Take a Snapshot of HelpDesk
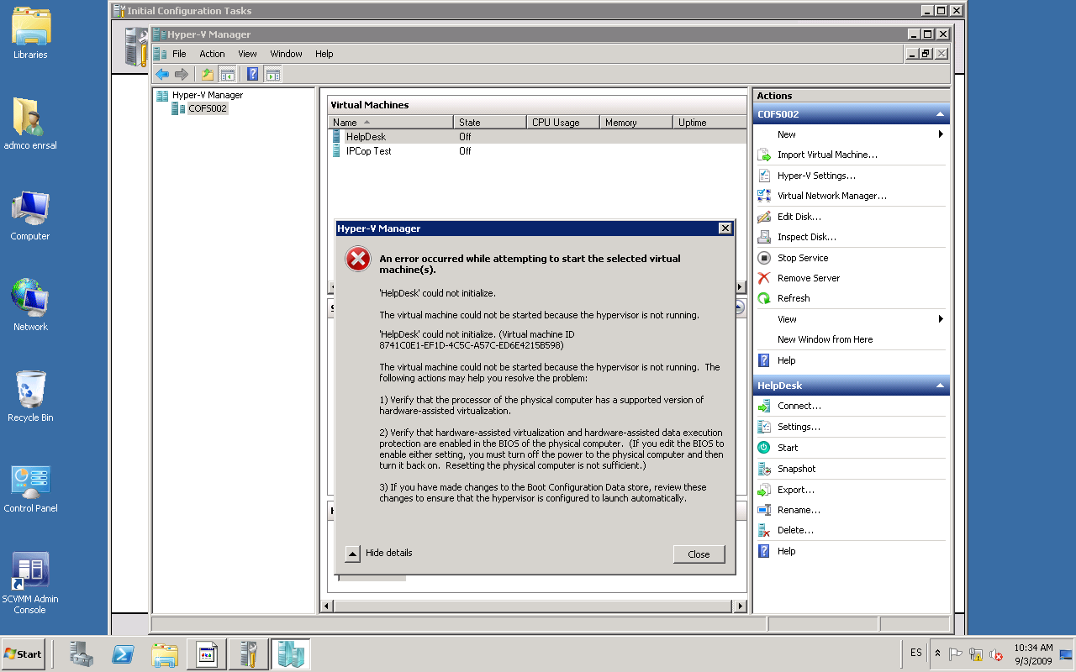The image size is (1076, 672). pos(795,468)
